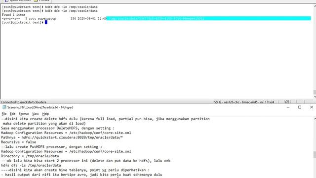The width and height of the screenshot is (316, 178).
Task: Click the 'SSH2 - aes128-cbc - hmac-md5' status entry
Action: [x=238, y=102]
